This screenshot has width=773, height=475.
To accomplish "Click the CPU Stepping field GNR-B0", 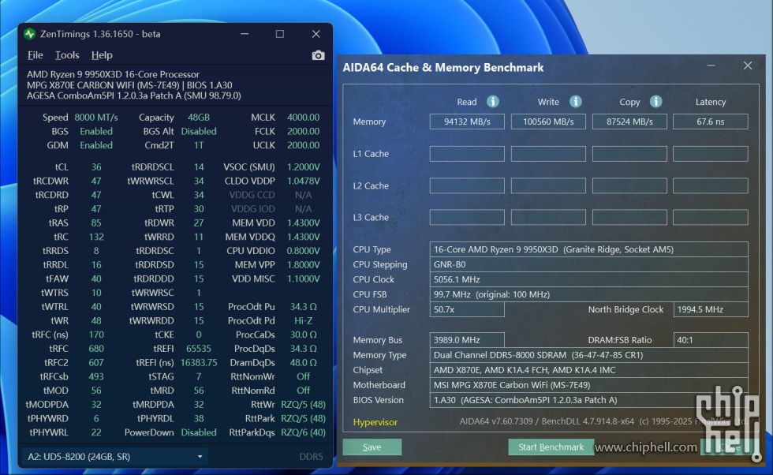I will click(x=588, y=264).
